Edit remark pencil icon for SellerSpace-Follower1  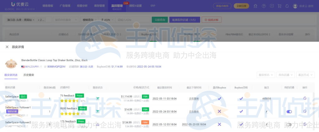pos(267,111)
